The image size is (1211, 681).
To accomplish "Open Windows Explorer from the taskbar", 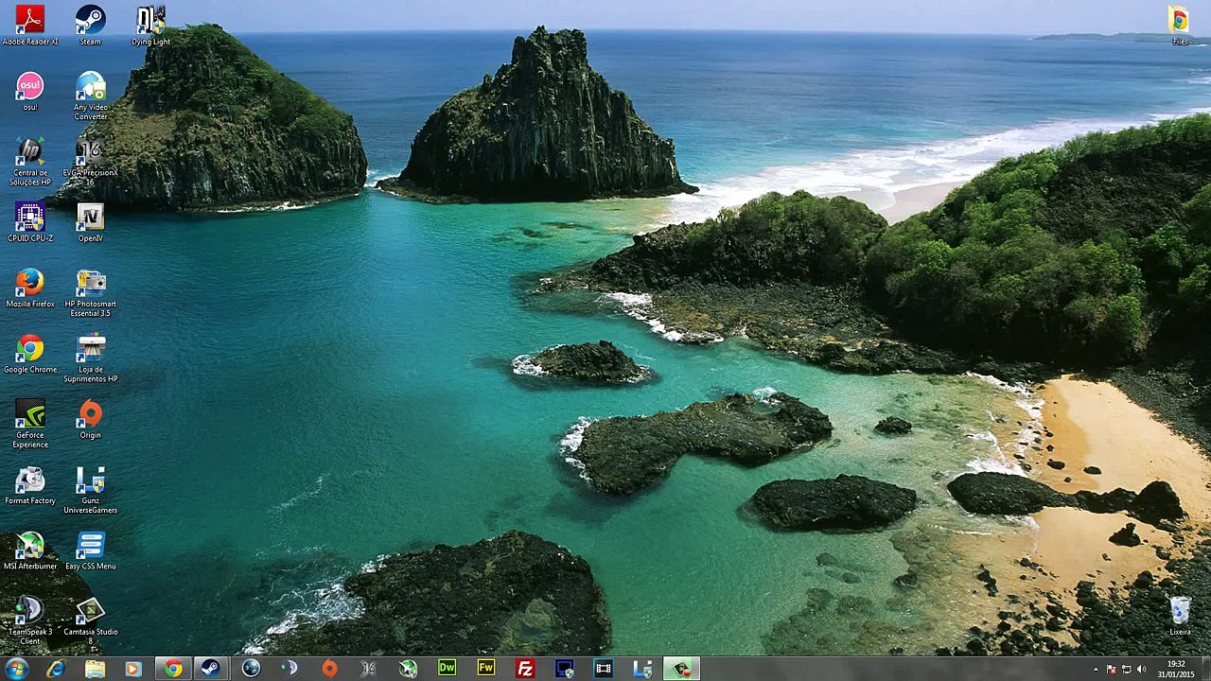I will pos(95,669).
